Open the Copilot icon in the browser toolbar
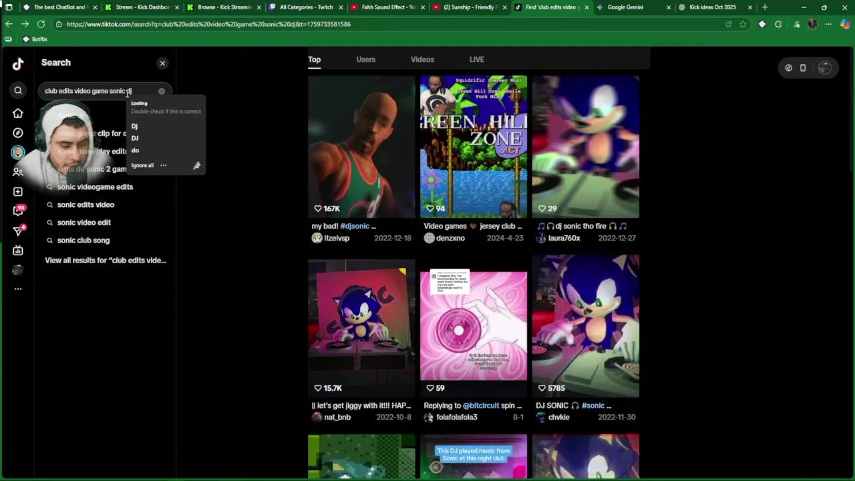 point(845,24)
